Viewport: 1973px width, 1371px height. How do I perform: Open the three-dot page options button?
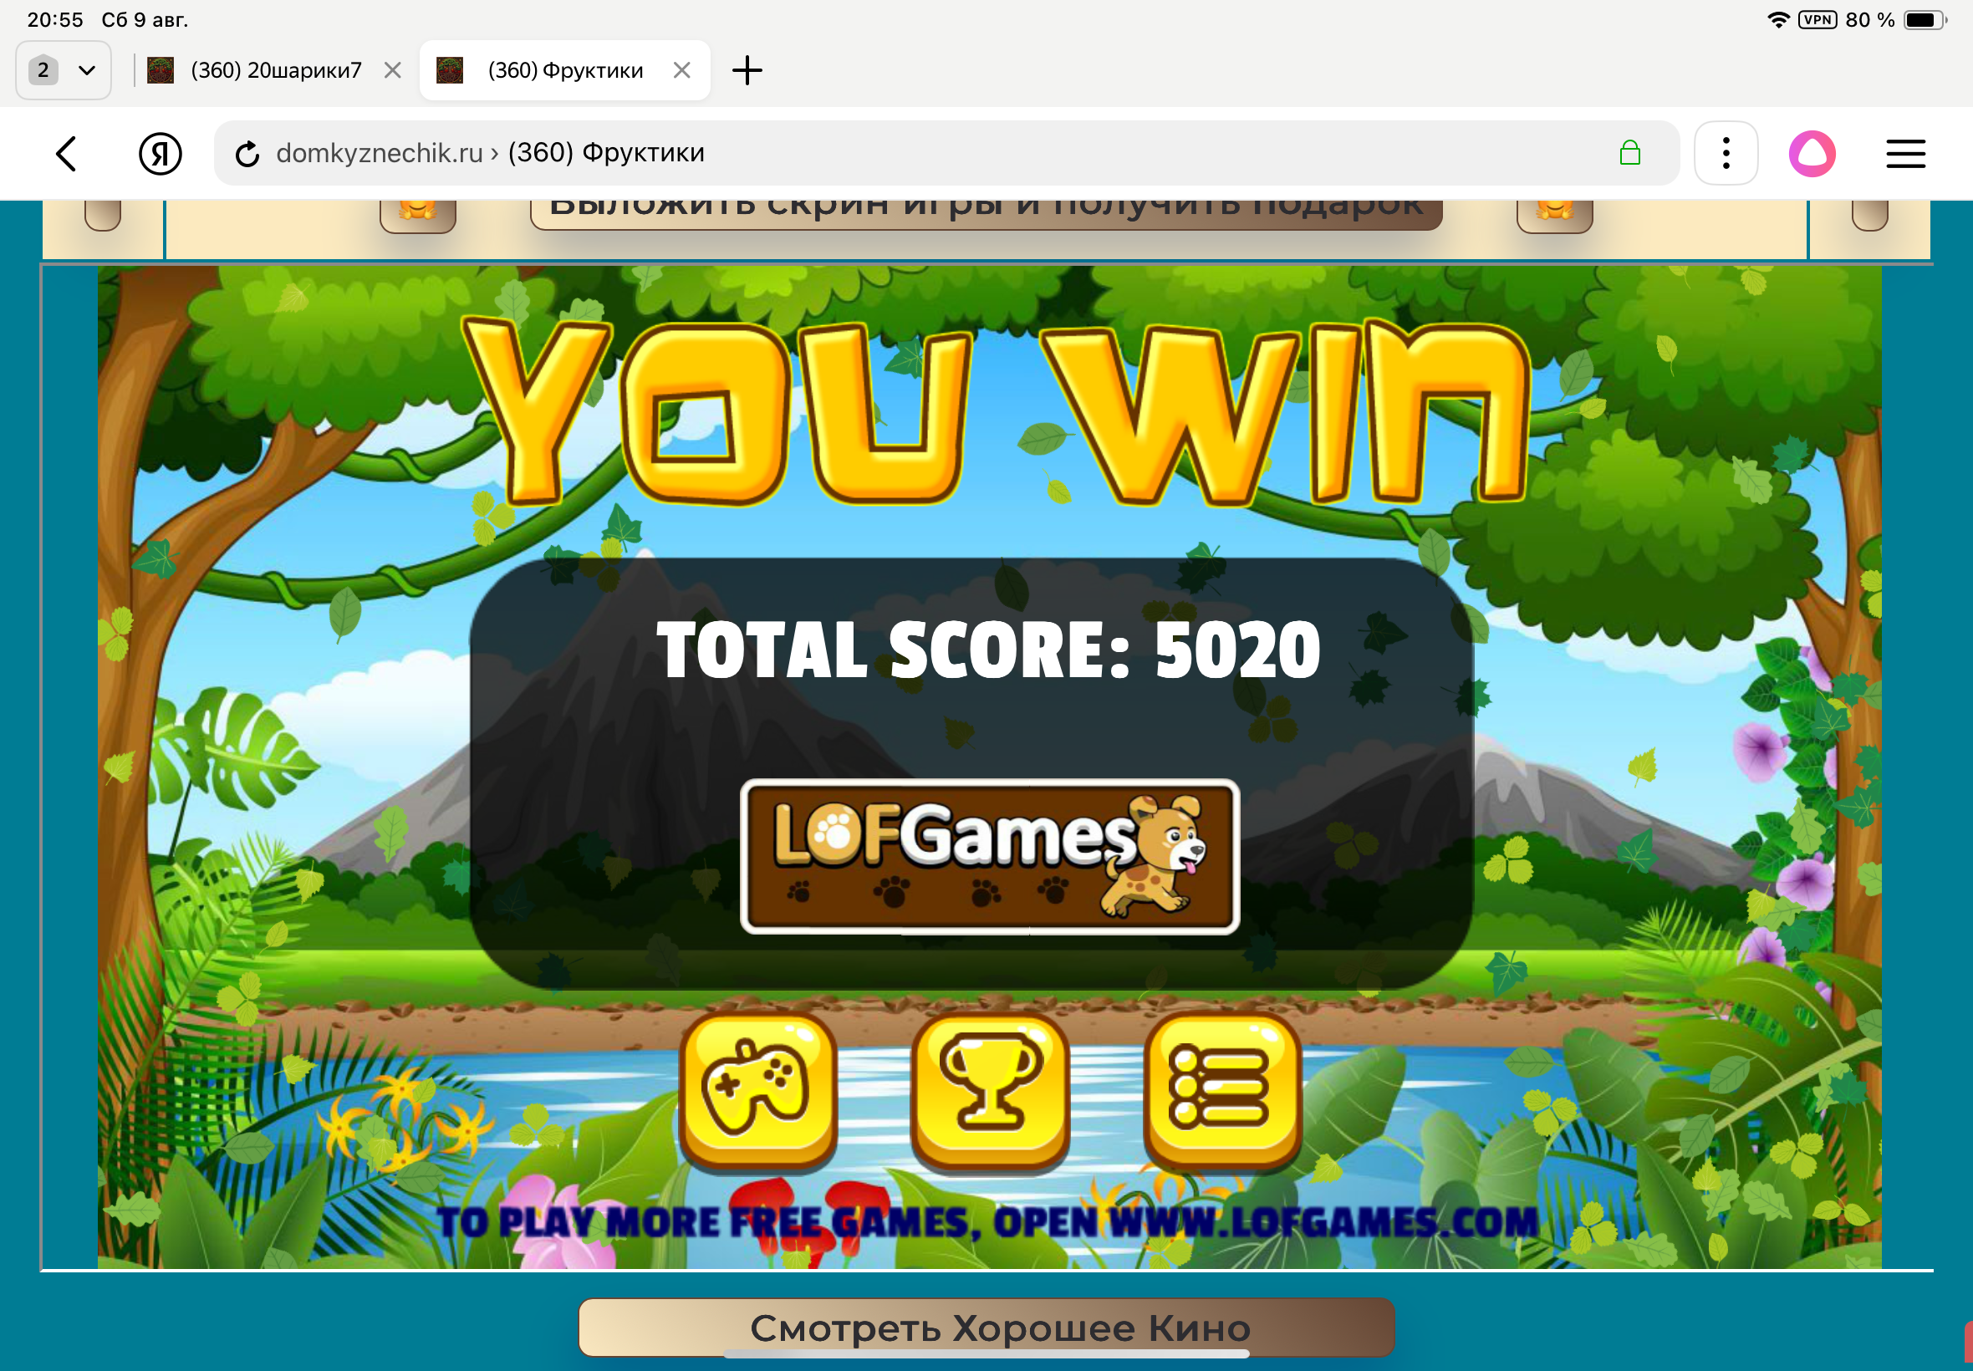[1726, 153]
